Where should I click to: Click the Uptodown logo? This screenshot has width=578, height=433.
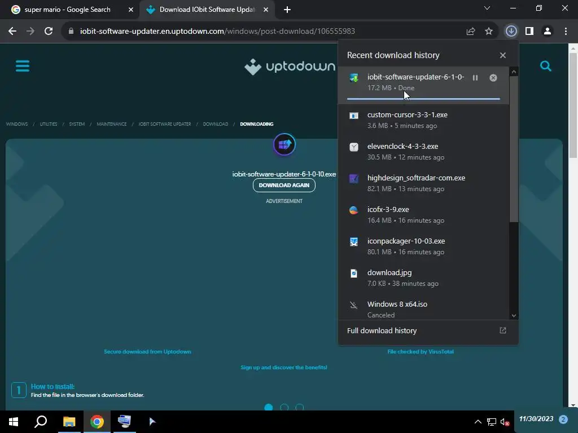coord(290,67)
